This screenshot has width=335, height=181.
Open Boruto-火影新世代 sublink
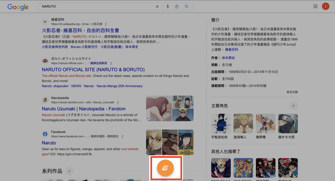(84, 47)
